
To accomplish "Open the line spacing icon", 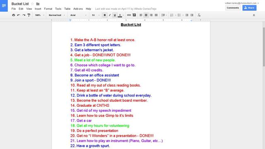I will pos(163,15).
